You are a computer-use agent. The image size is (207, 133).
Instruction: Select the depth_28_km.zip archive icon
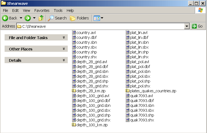74,91
